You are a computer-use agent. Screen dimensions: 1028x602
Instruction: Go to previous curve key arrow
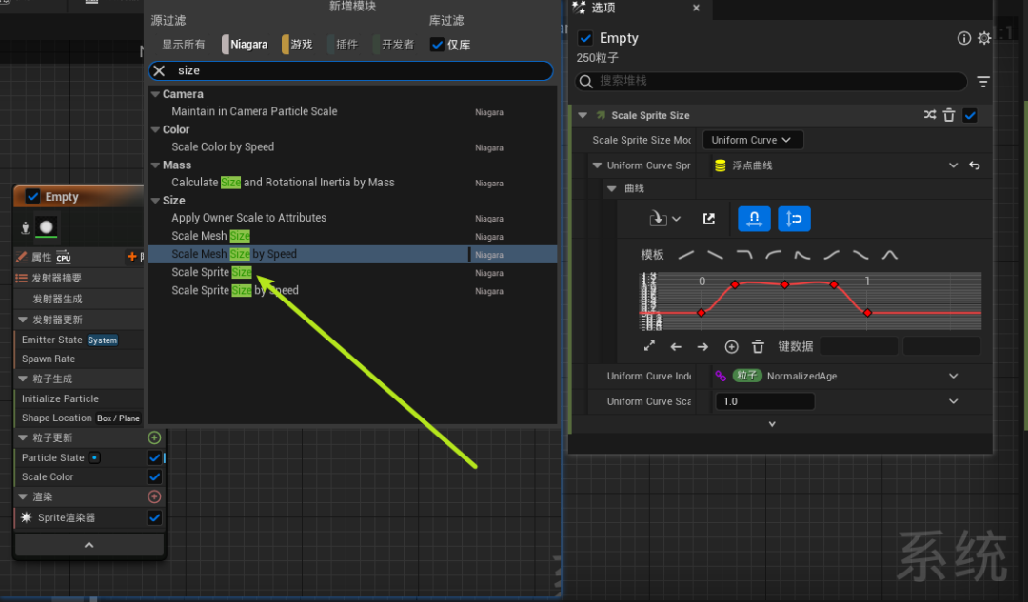click(x=676, y=346)
